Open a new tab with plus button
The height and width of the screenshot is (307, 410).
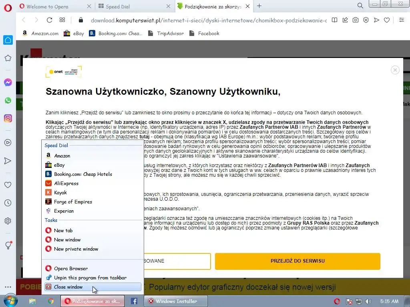259,6
